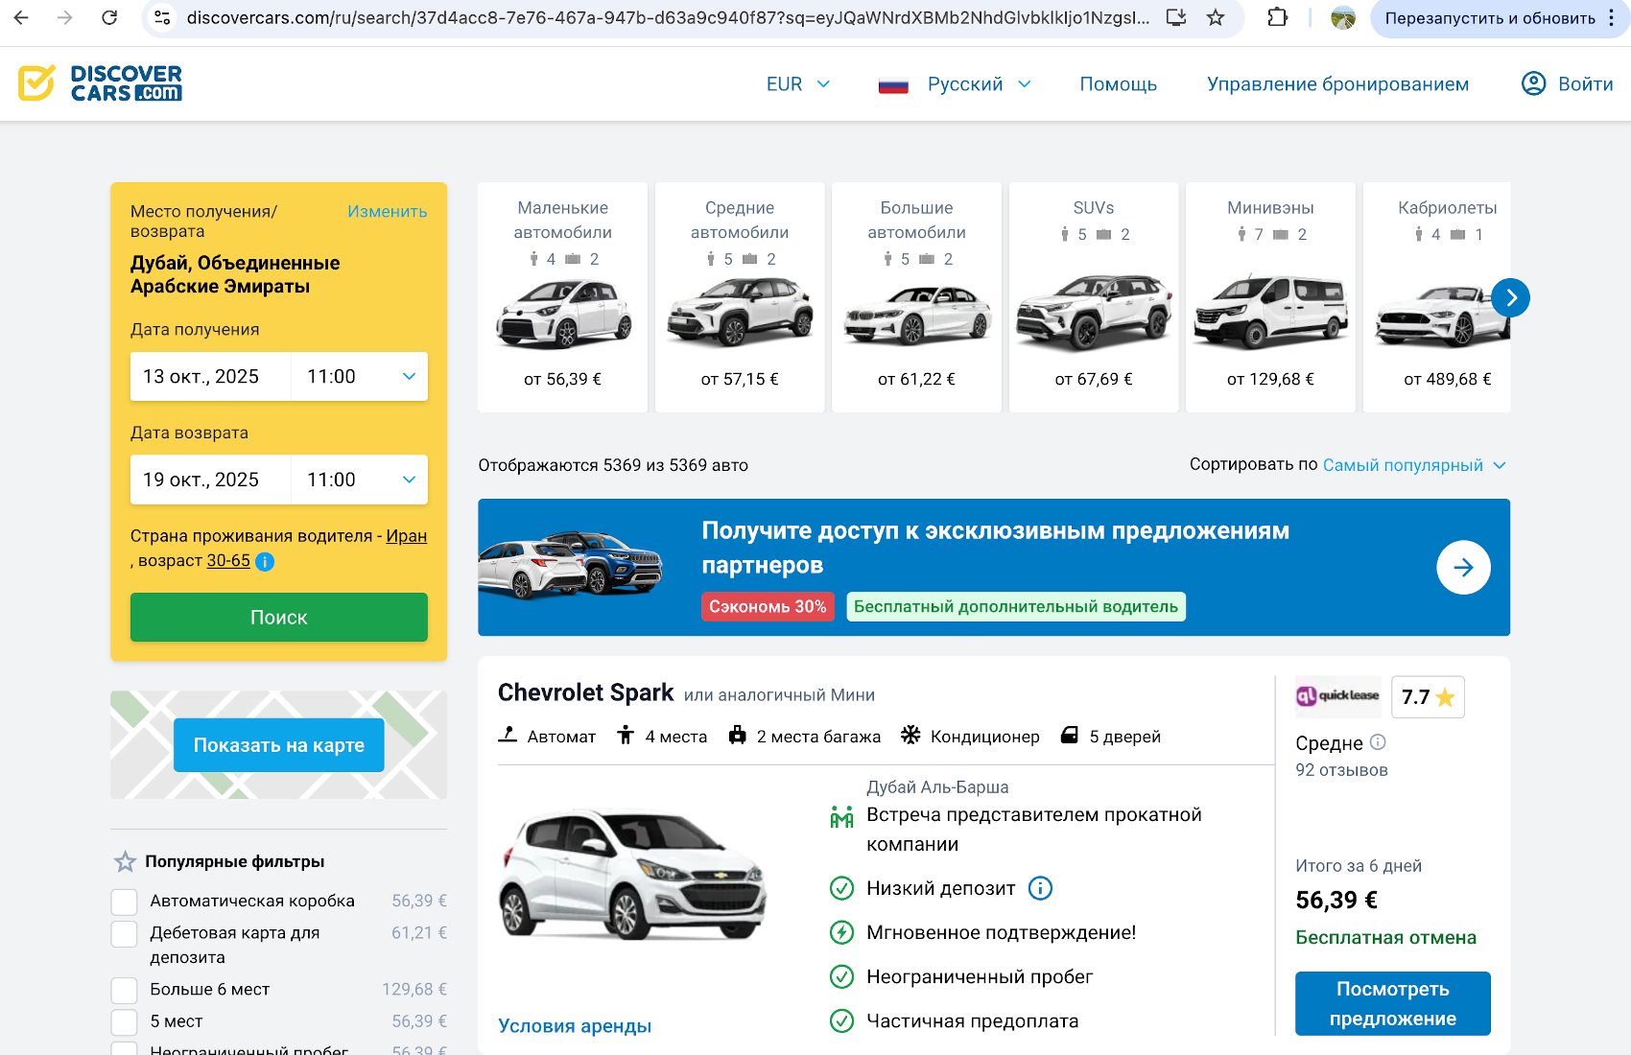Click the round arrow on the partner offers banner
This screenshot has height=1055, width=1631.
(1463, 568)
